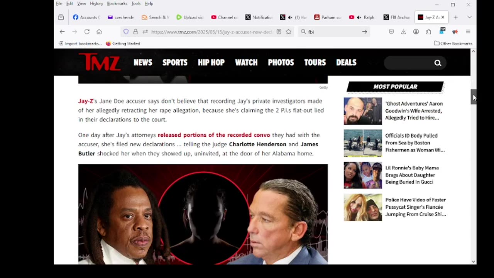Viewport: 494px width, 278px height.
Task: Open the Firefox hamburger menu
Action: [468, 32]
